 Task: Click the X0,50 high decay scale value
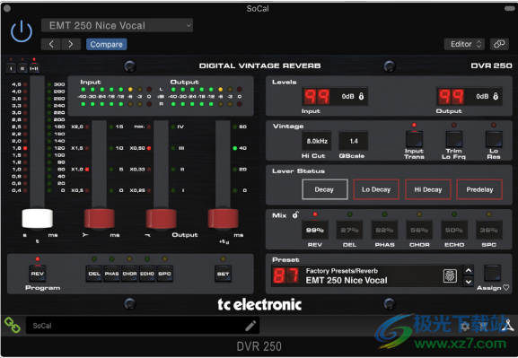point(137,148)
